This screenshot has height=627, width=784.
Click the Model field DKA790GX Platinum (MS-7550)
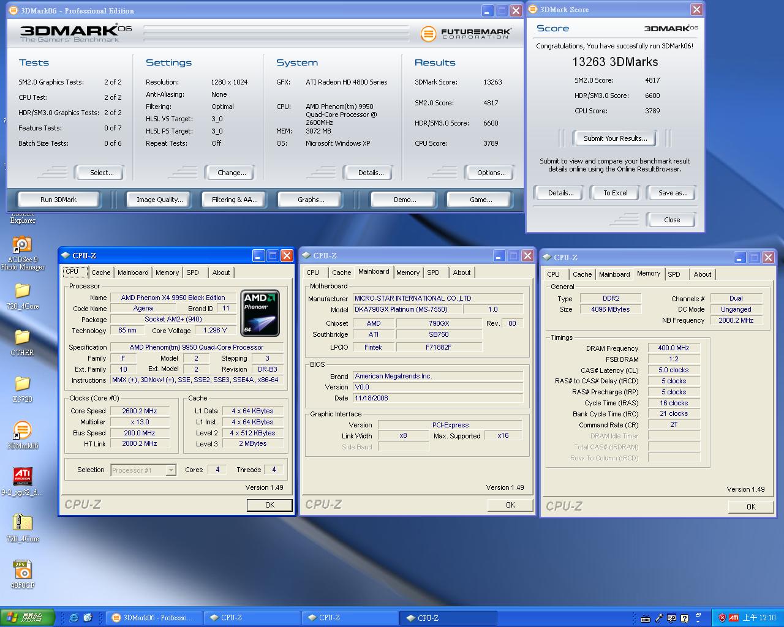click(x=407, y=310)
